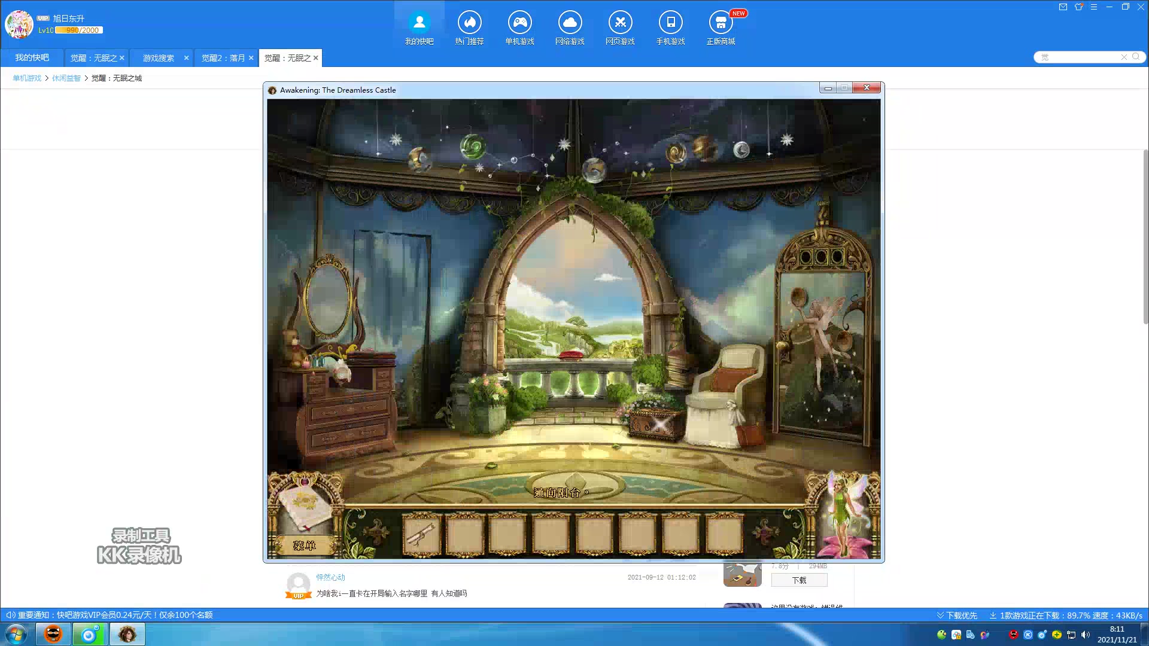Open 单机游戏 gamepad icon
Screen dimensions: 1149x646
(519, 22)
